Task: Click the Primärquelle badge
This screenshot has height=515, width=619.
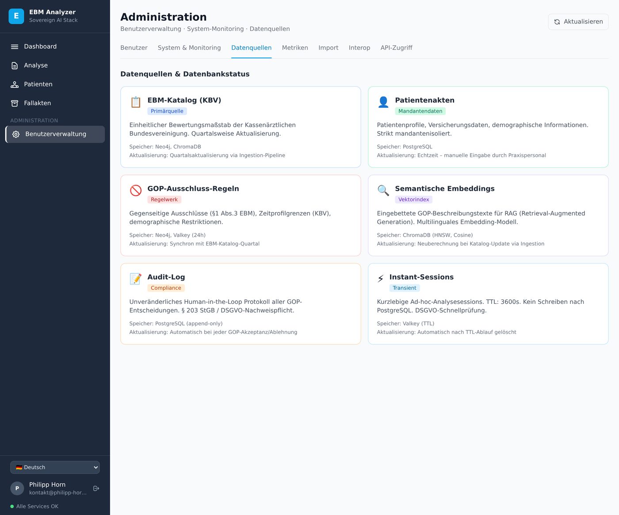Action: [167, 111]
